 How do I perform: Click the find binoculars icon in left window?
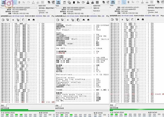[x=29, y=20]
